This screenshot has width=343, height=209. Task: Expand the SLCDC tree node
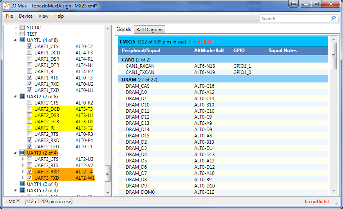point(16,27)
